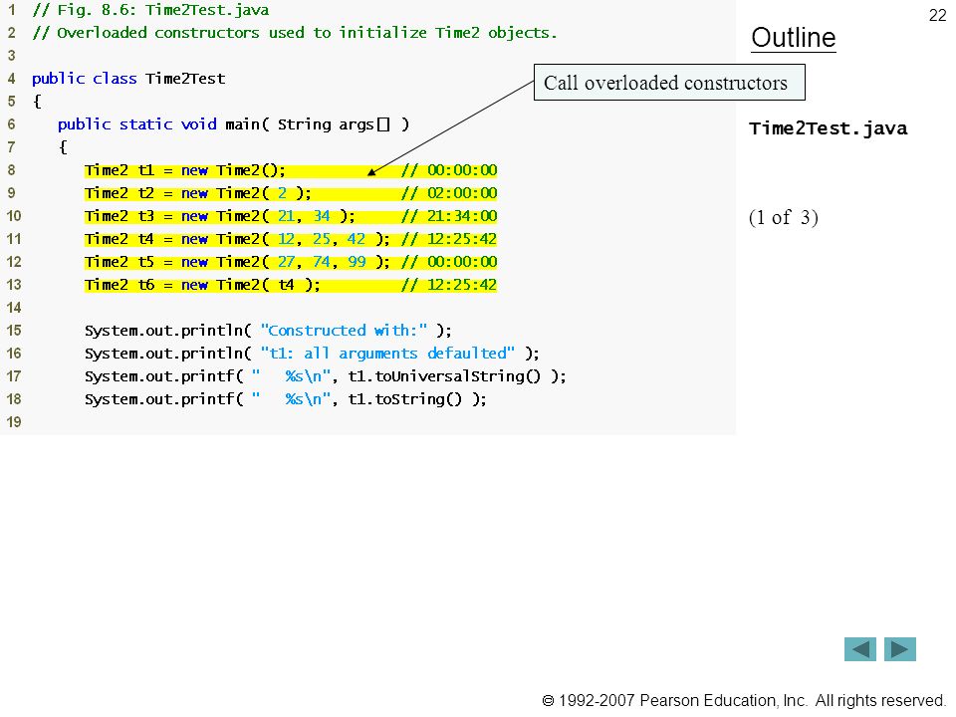Select the t3 constructor call with 21, 34
This screenshot has width=956, height=717.
(220, 216)
